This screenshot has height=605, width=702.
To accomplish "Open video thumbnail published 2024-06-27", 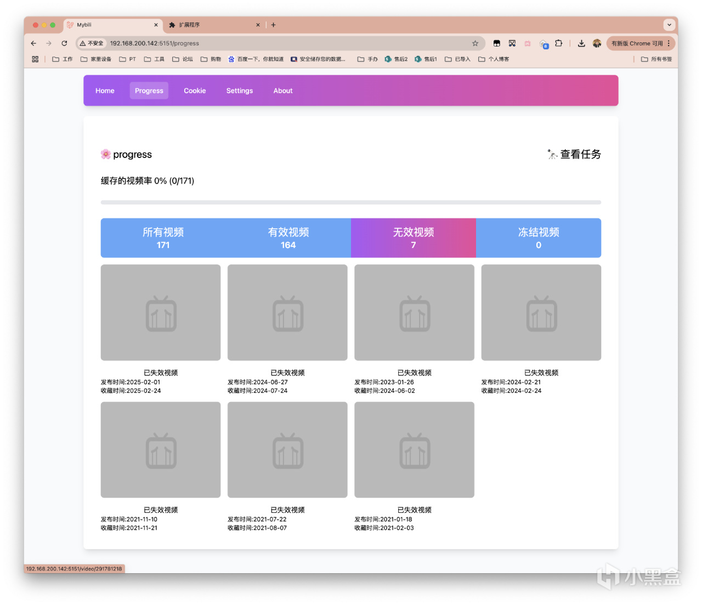I will click(x=287, y=313).
